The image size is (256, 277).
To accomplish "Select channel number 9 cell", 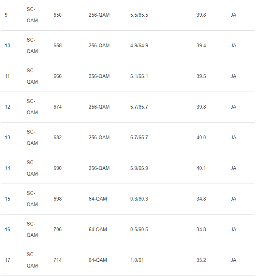I will point(6,15).
